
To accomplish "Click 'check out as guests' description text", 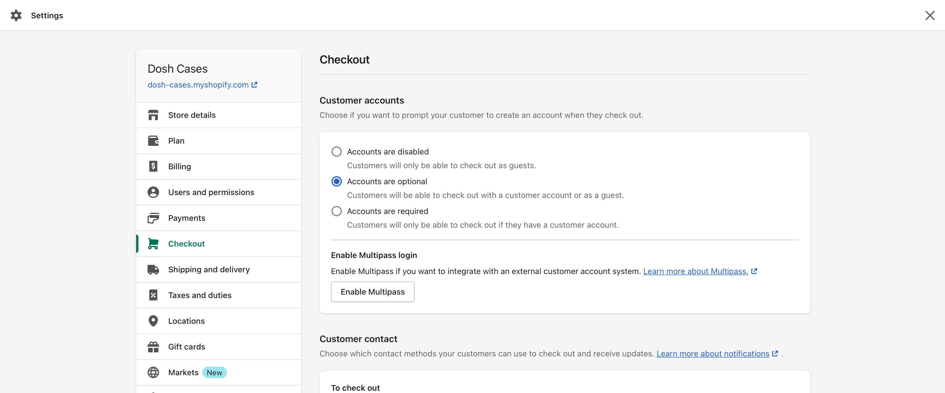I will tap(441, 166).
